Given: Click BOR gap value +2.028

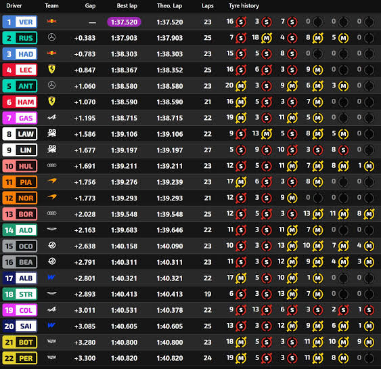Looking at the screenshot, I should pyautogui.click(x=85, y=214).
